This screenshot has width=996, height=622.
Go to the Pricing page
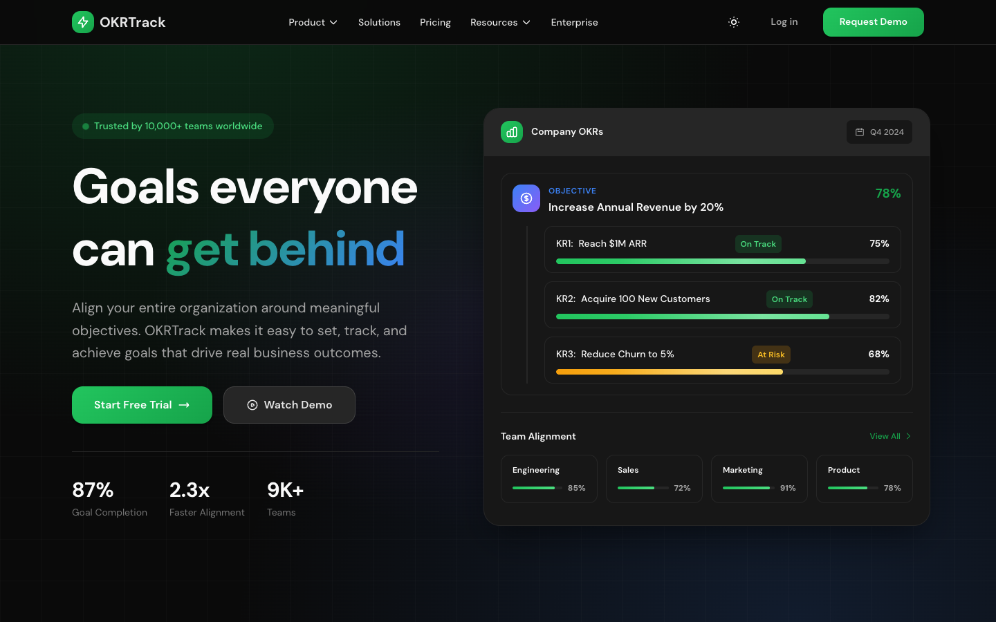435,22
